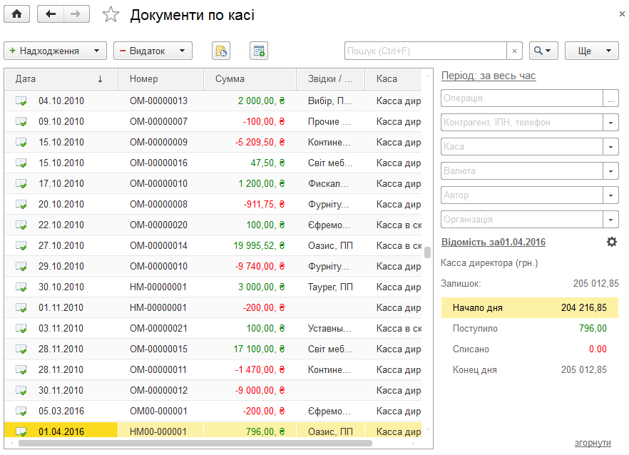Expand the Валюта filter dropdown arrow
Viewport: 629px width, 455px height.
coord(610,171)
